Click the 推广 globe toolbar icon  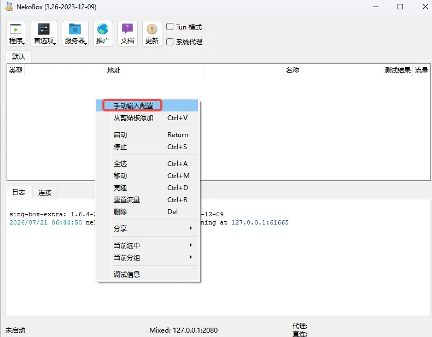click(103, 33)
